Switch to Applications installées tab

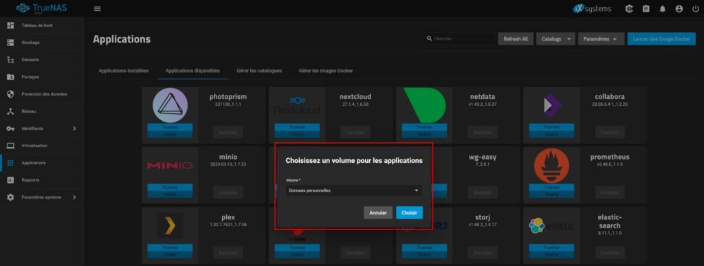tap(124, 71)
